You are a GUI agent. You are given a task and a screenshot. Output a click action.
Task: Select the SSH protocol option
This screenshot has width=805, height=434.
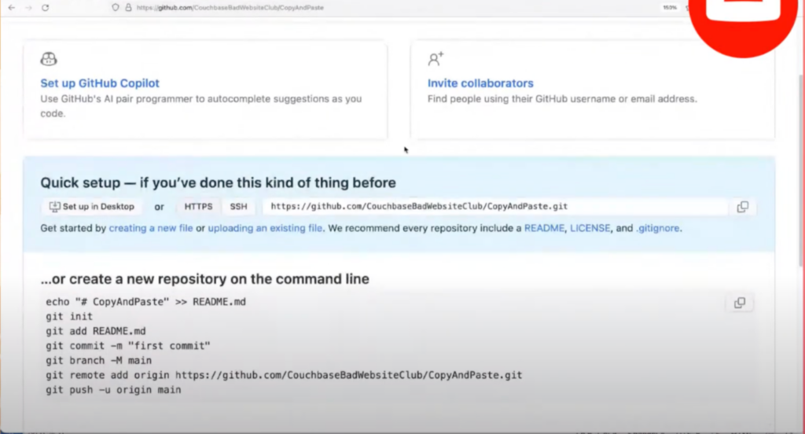pyautogui.click(x=238, y=207)
